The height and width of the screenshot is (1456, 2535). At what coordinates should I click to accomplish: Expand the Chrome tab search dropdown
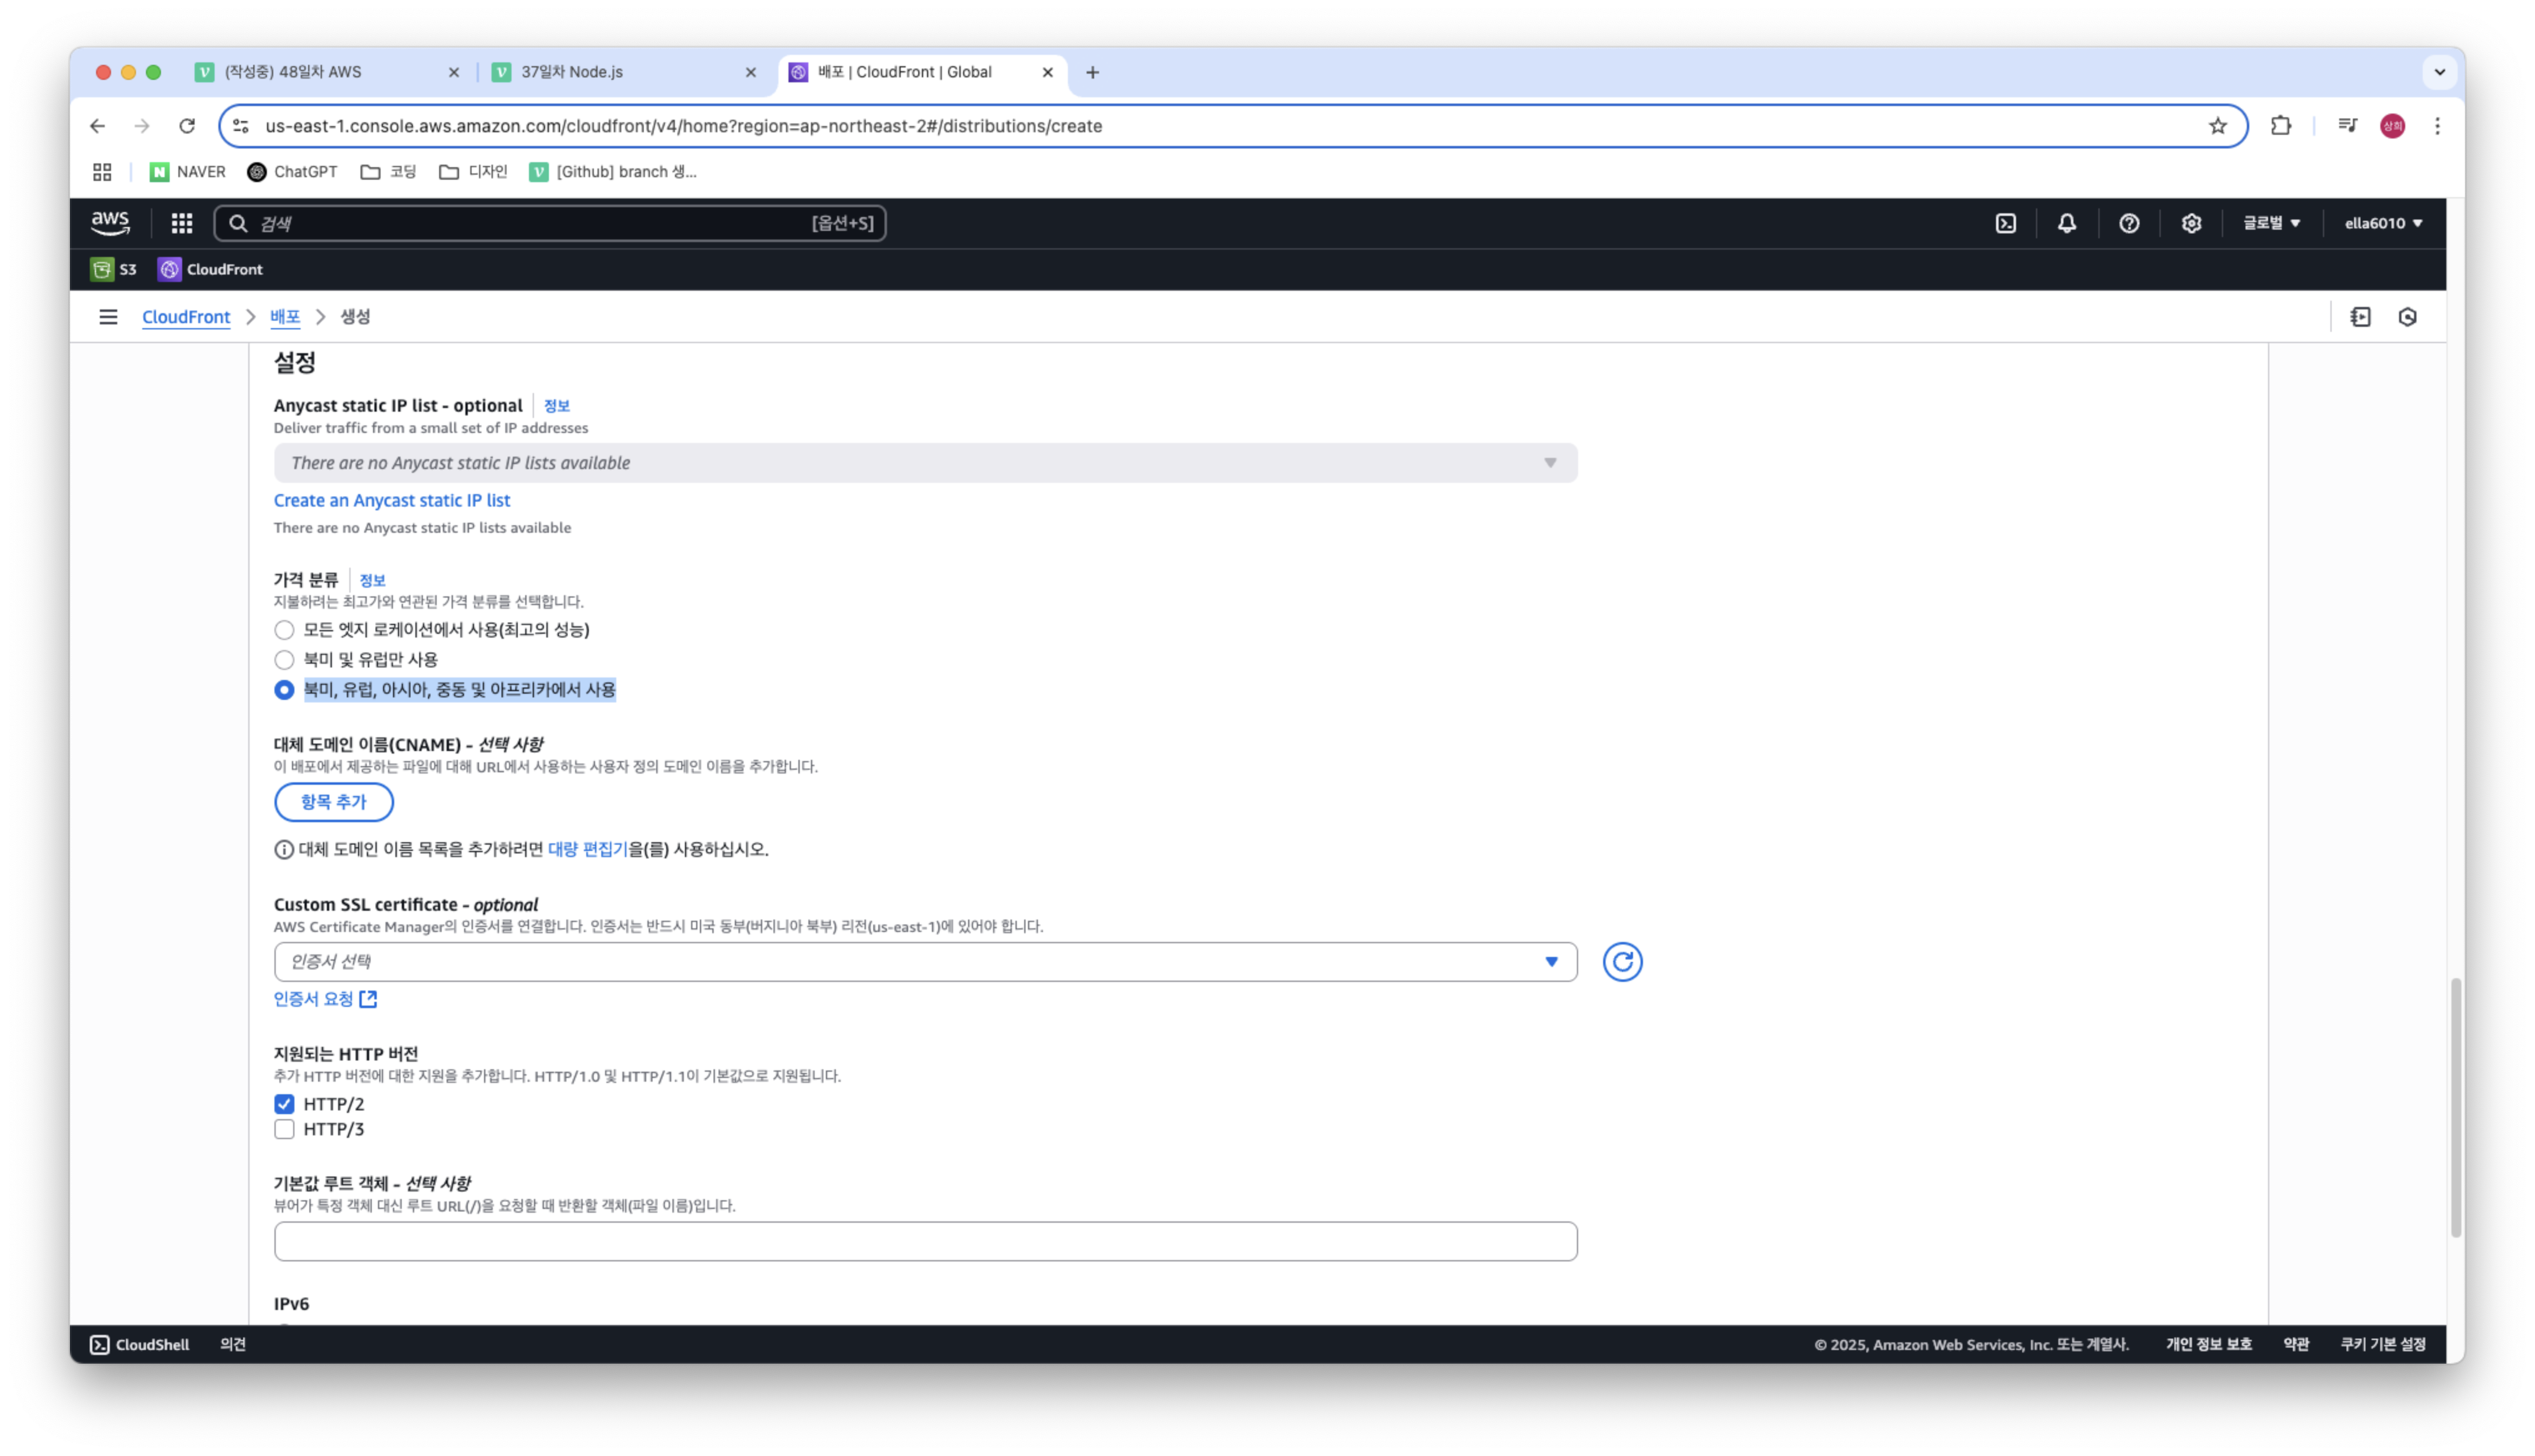click(2439, 72)
